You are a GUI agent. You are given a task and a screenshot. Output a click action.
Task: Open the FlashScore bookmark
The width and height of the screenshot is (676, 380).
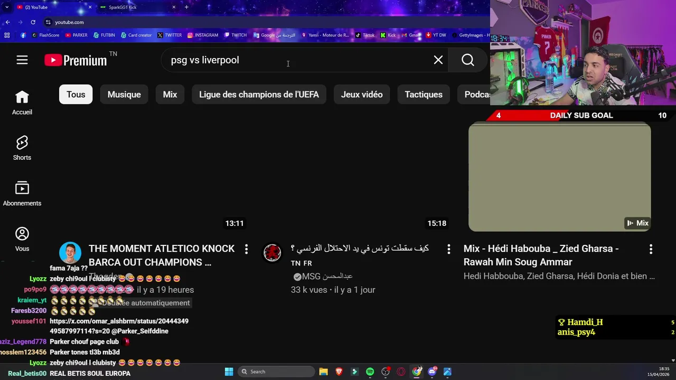click(45, 35)
